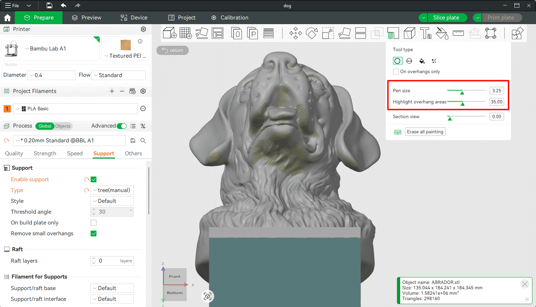The width and height of the screenshot is (536, 307).
Task: Click the Pen size slider handle
Action: click(x=462, y=92)
